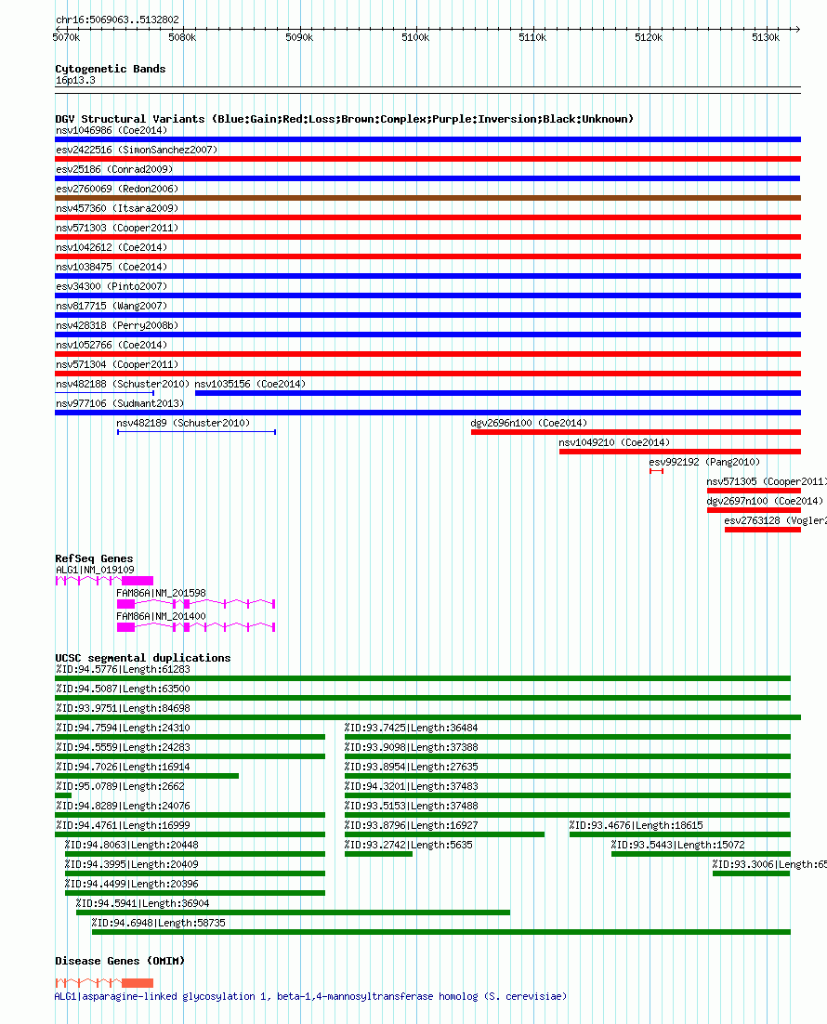The height and width of the screenshot is (1024, 827).
Task: Click the esv25186 (Conrad2009) variant label
Action: pos(114,169)
